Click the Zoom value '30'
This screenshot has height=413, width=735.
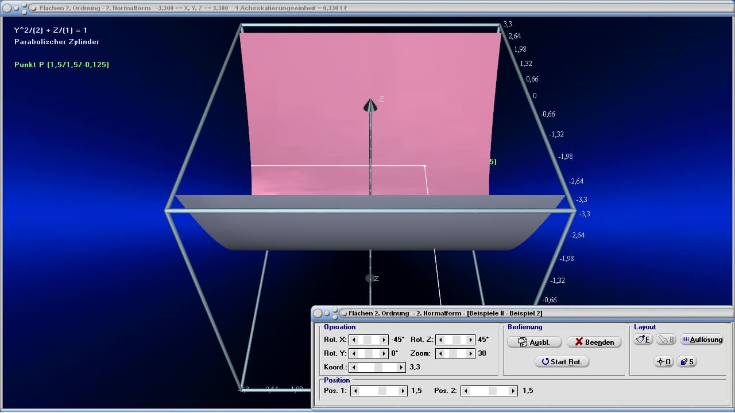482,353
